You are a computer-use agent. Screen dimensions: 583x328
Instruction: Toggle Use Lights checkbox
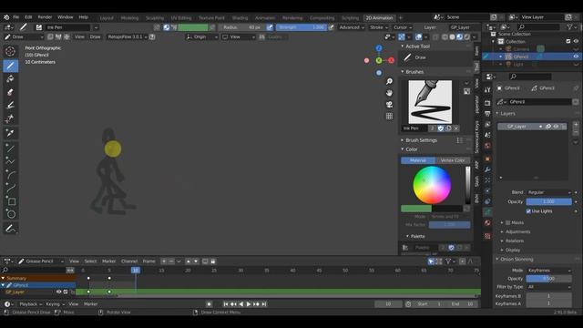[x=528, y=211]
